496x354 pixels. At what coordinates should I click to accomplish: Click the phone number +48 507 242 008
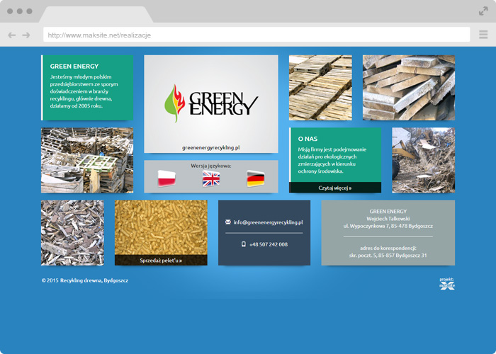269,244
